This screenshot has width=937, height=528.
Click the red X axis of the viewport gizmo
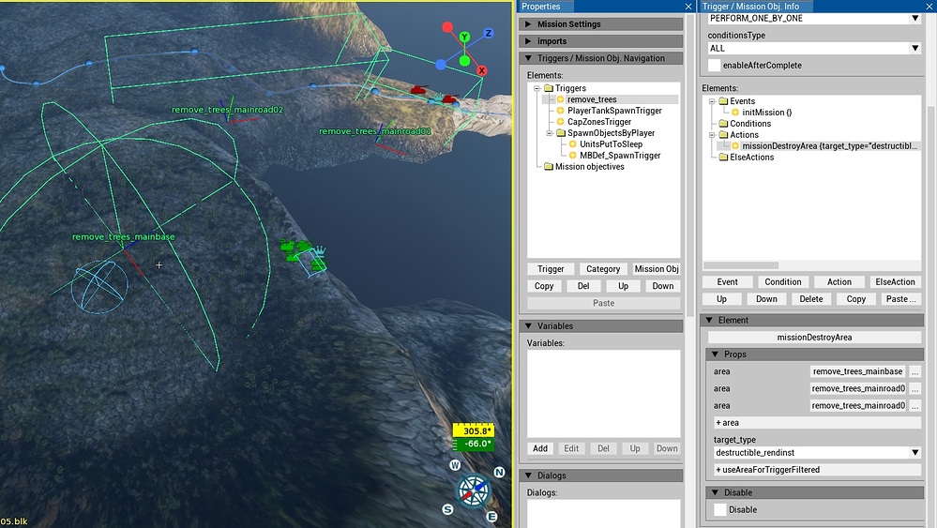click(481, 70)
